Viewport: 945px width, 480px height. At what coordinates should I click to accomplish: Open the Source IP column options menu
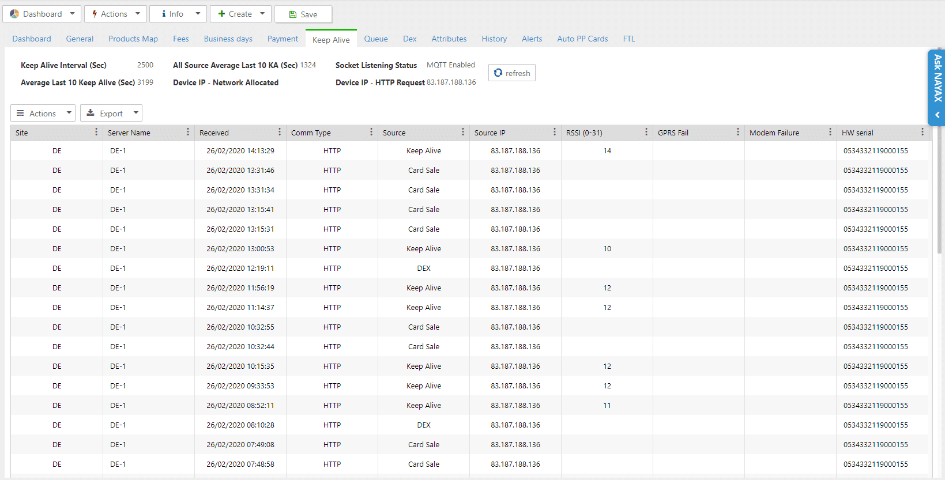pyautogui.click(x=554, y=133)
